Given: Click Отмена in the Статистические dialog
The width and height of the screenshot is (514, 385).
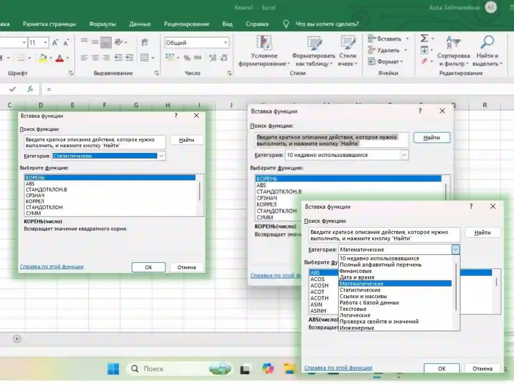Looking at the screenshot, I should point(187,267).
